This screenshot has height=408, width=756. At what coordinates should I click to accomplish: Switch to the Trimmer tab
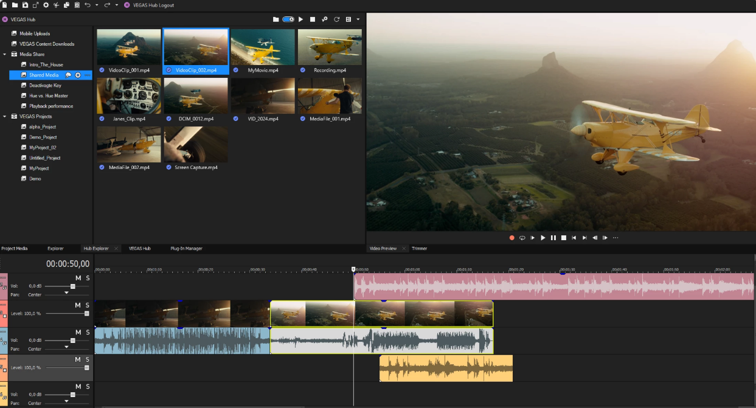(x=419, y=249)
